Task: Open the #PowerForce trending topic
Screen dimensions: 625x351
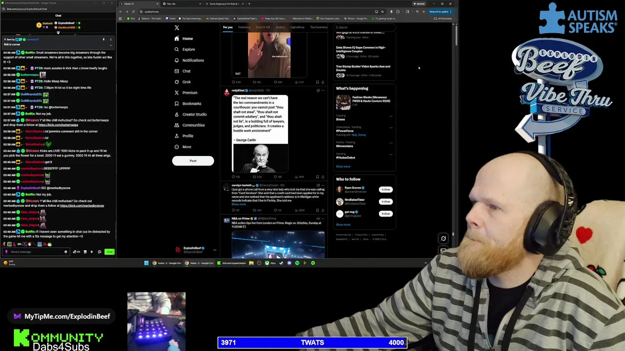Action: click(x=345, y=131)
